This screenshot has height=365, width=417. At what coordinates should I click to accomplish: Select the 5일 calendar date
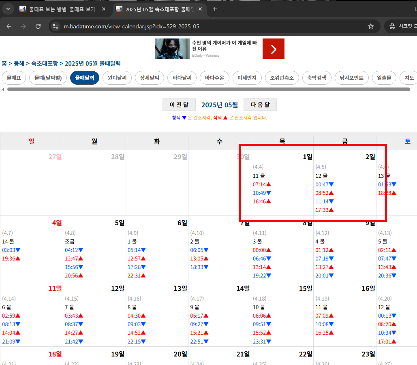click(120, 223)
